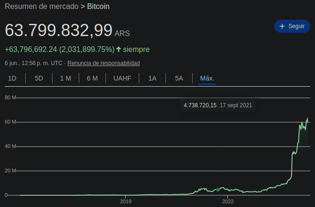Click the green up arrow icon beside siempre
The height and width of the screenshot is (207, 315).
click(119, 49)
